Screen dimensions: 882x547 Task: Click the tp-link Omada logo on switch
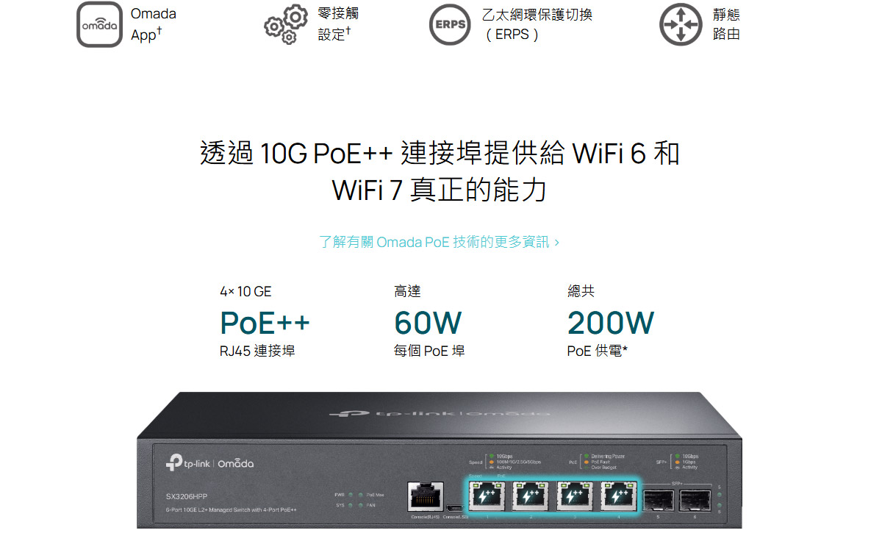[209, 463]
